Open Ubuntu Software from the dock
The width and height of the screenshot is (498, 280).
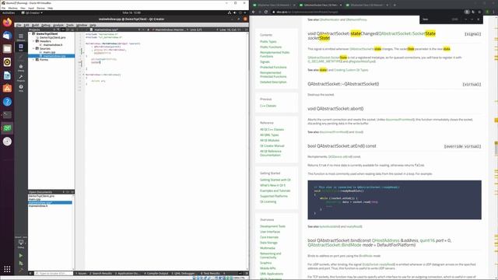[x=7, y=88]
